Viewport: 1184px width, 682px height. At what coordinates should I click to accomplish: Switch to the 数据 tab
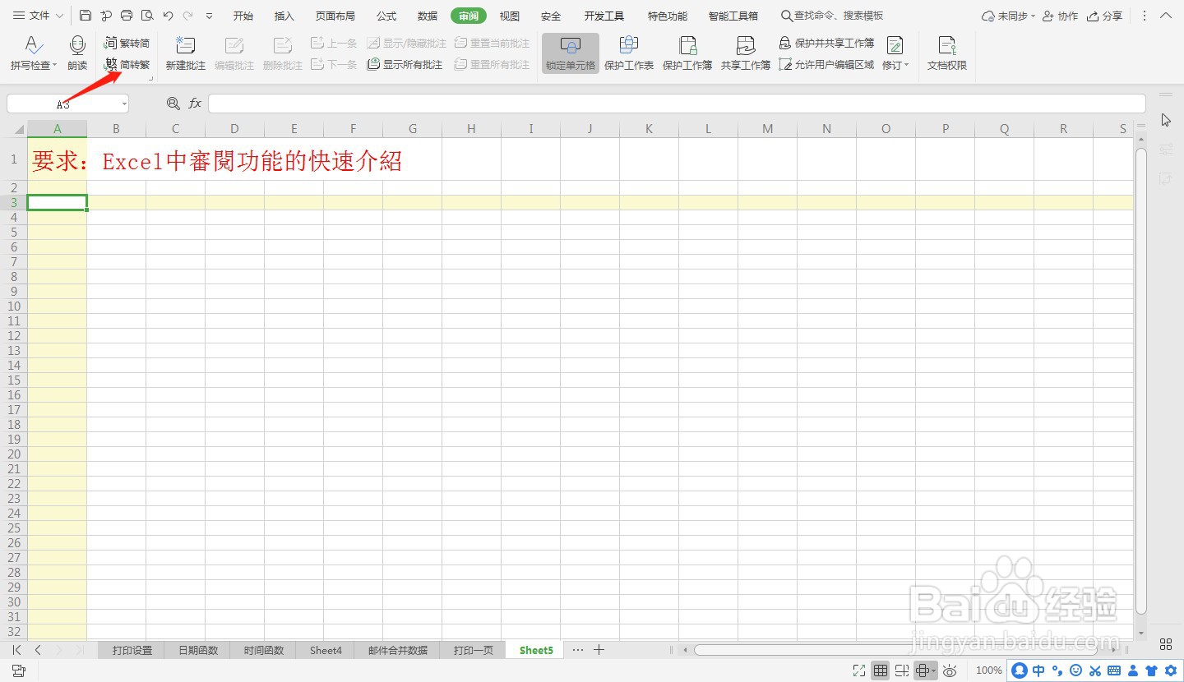428,16
